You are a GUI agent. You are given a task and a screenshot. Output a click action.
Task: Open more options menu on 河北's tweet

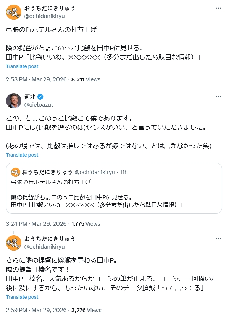pyautogui.click(x=218, y=97)
